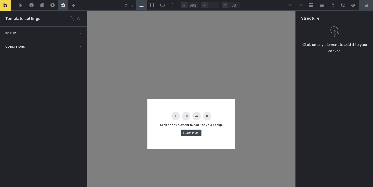Switch to tablet portrait breakpoint

click(x=152, y=5)
